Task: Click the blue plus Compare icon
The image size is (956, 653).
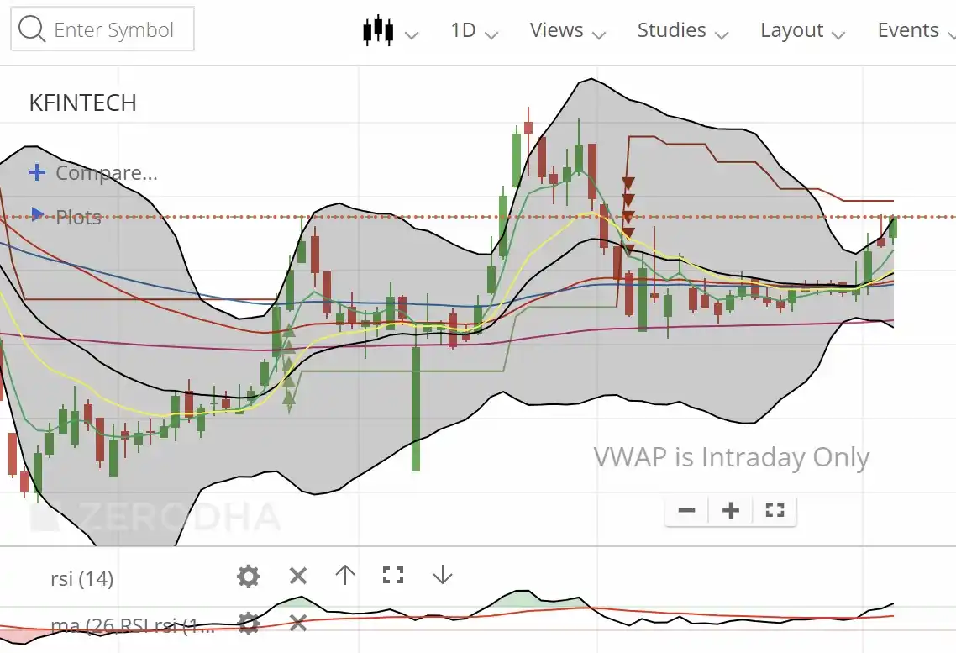Action: pos(37,172)
